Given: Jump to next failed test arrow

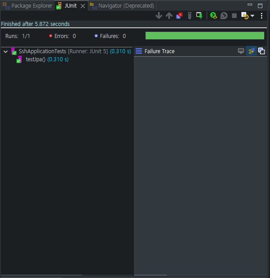Looking at the screenshot, I should pos(159,16).
